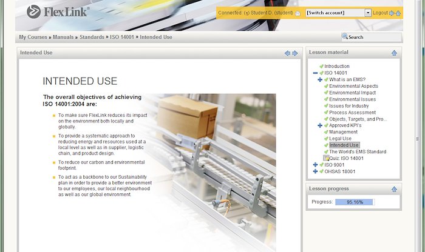Click the checkmark beside Environmental Impact
The height and width of the screenshot is (252, 425).
(326, 93)
